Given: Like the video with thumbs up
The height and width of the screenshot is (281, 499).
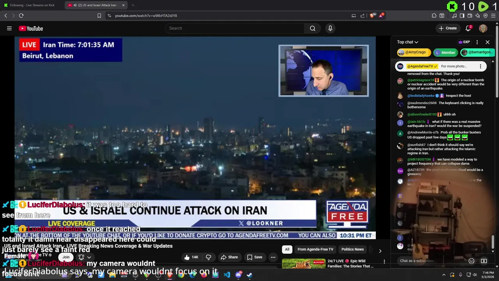Looking at the screenshot, I should coord(192,257).
